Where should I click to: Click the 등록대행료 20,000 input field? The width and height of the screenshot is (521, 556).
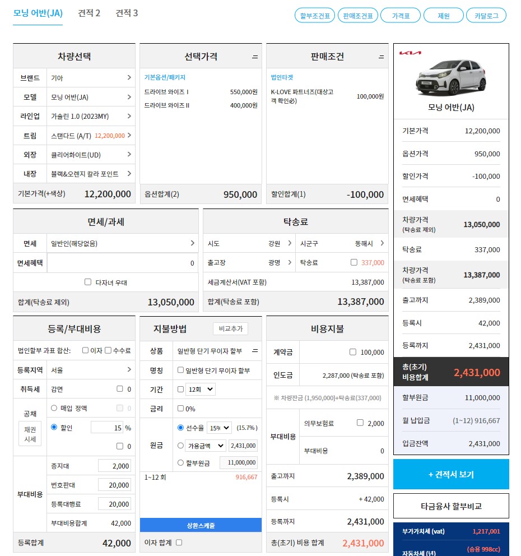point(114,504)
